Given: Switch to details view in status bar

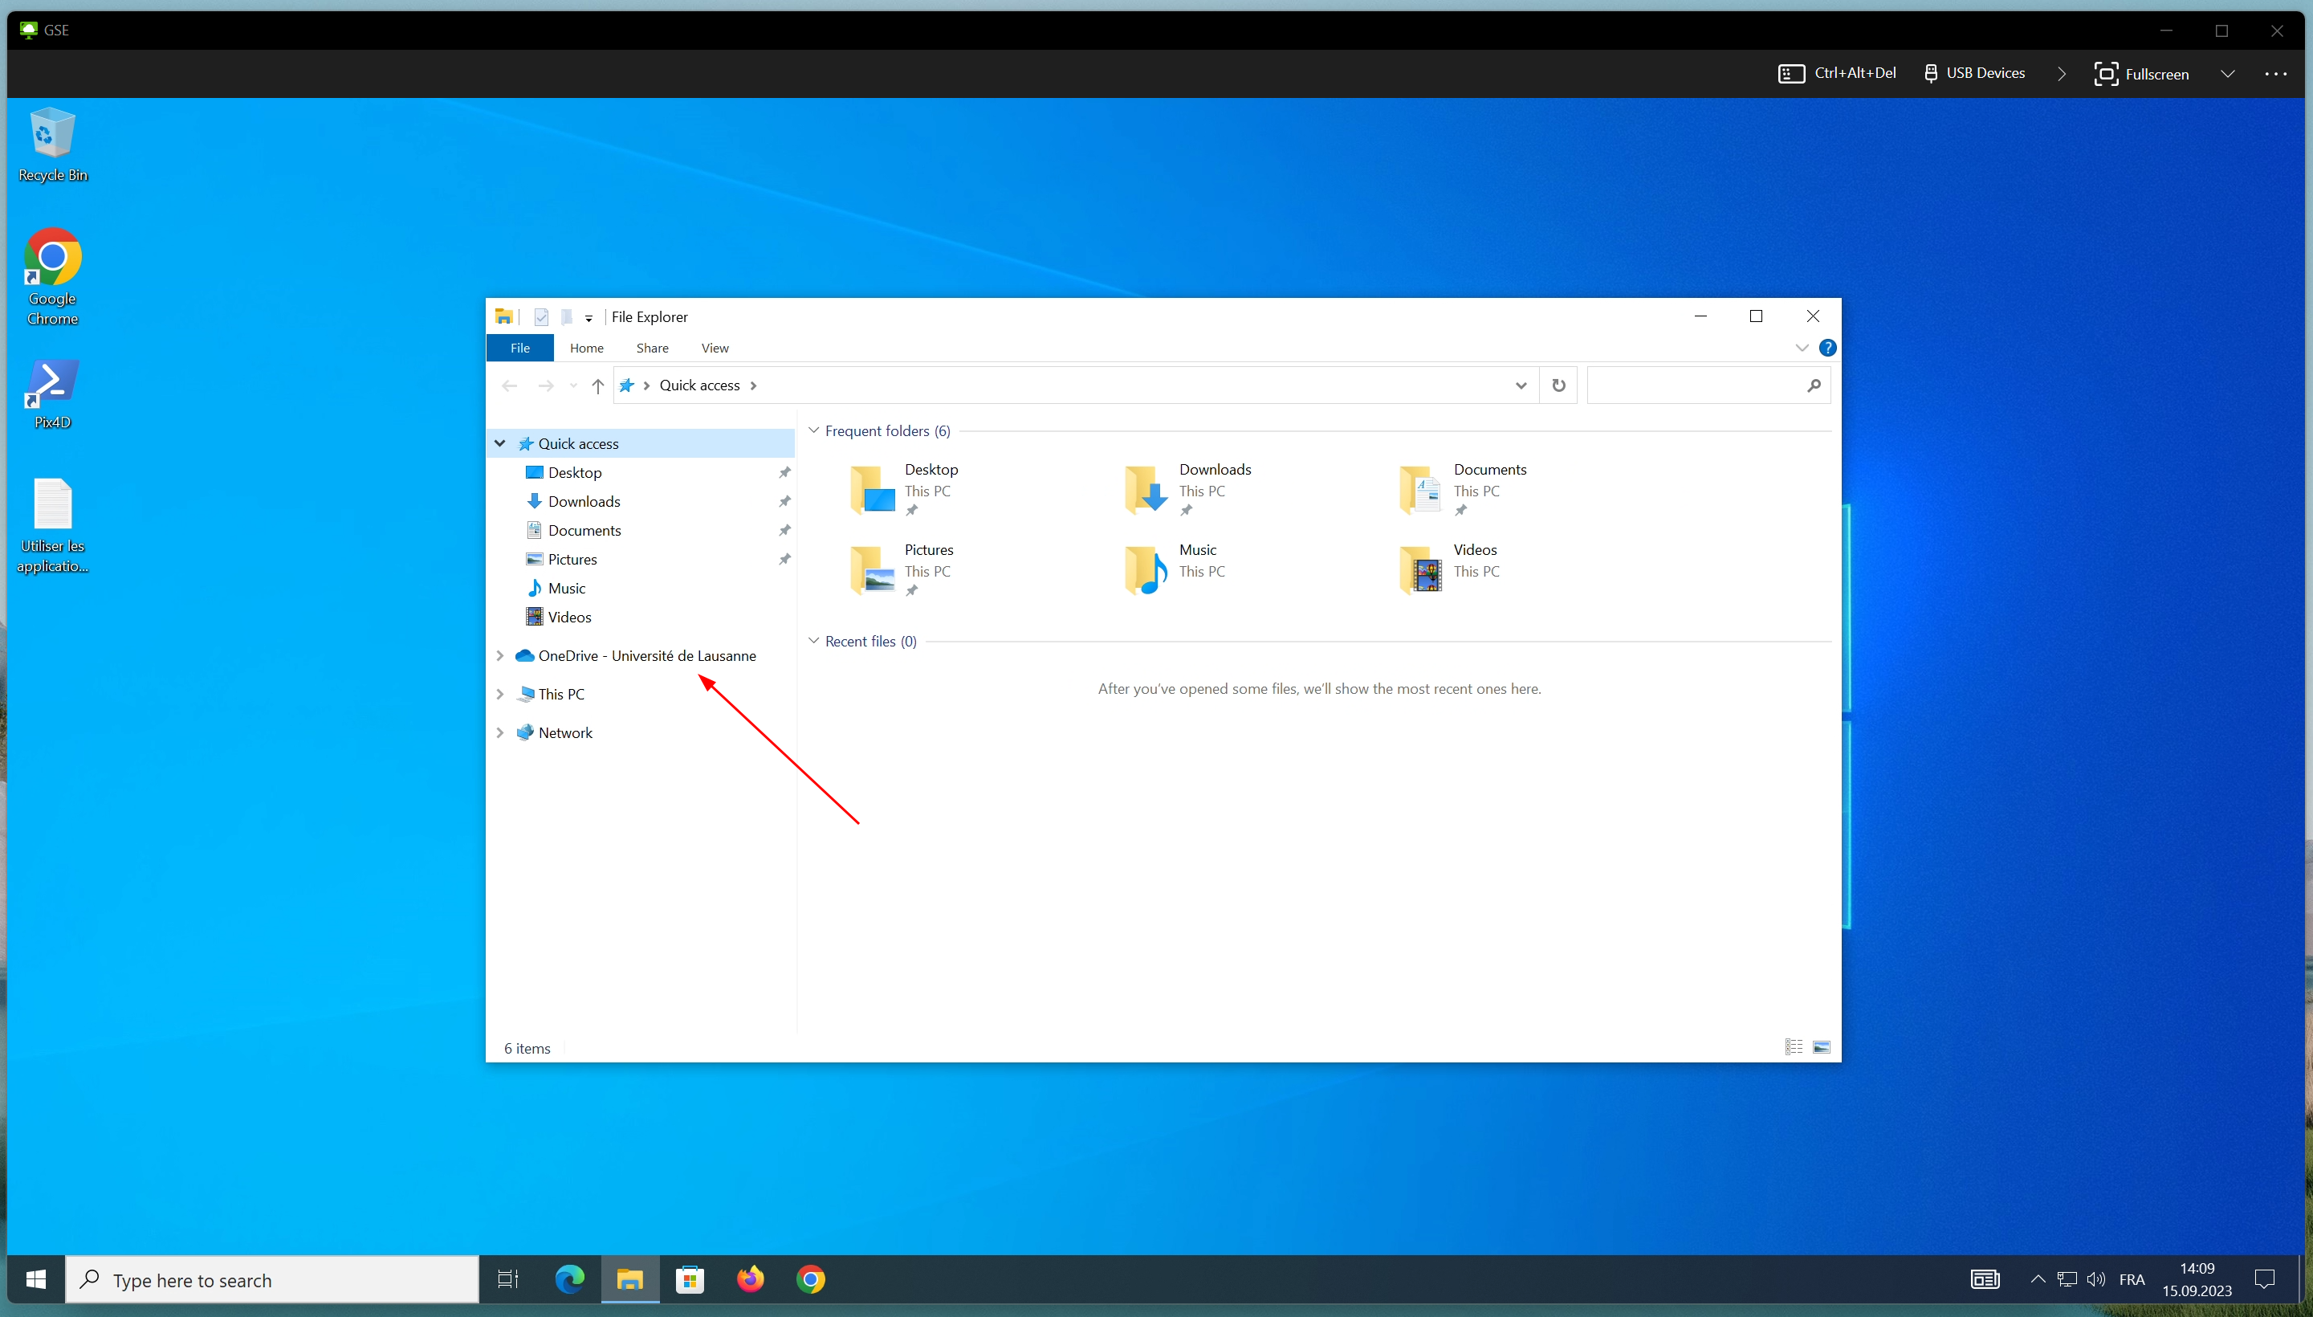Looking at the screenshot, I should pyautogui.click(x=1794, y=1047).
